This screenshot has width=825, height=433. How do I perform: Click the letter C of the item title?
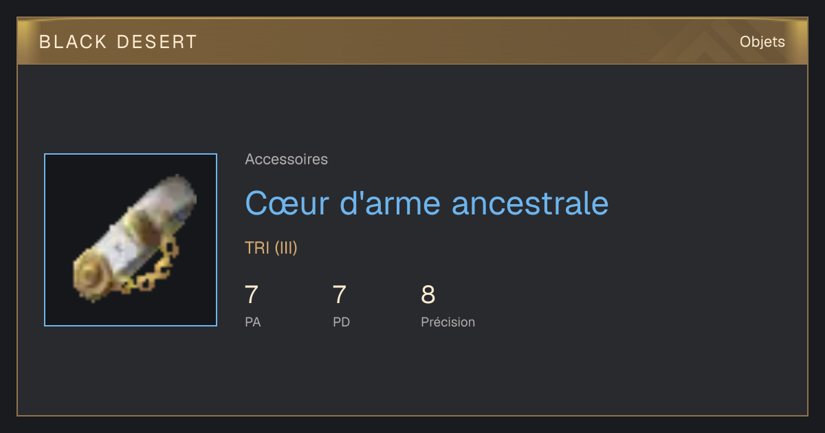click(256, 204)
